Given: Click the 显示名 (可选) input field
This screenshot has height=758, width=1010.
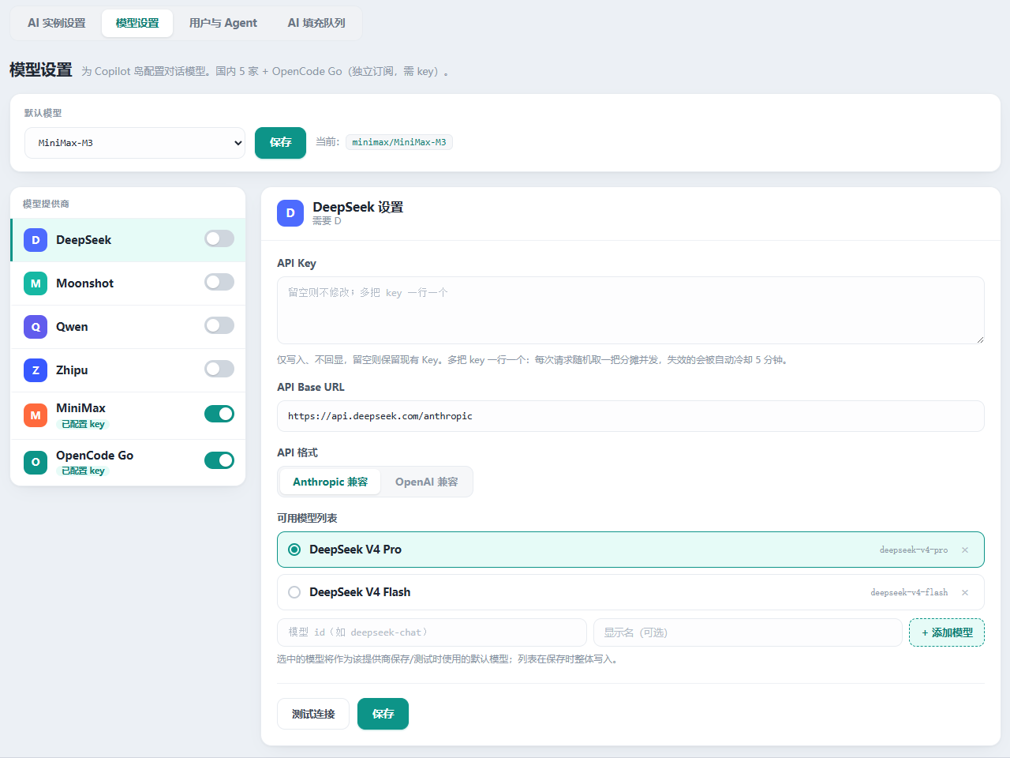Looking at the screenshot, I should (x=748, y=632).
